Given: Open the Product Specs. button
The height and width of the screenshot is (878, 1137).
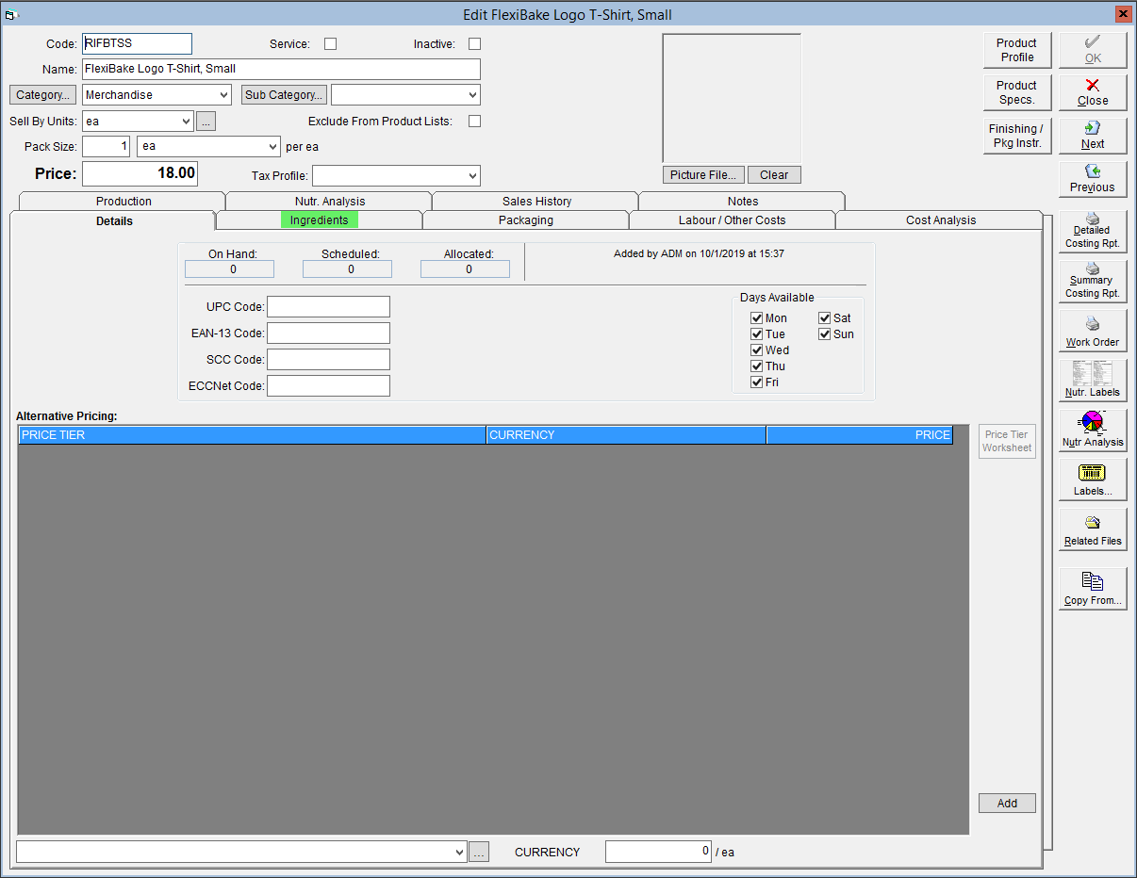Looking at the screenshot, I should [1016, 92].
